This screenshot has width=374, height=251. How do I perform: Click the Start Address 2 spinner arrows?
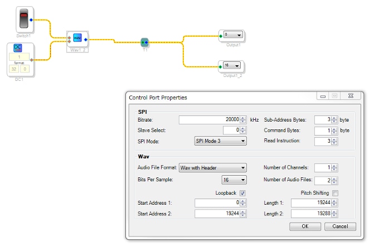click(x=243, y=214)
